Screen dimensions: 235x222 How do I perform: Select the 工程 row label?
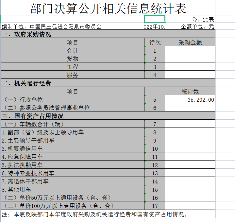[72, 67]
